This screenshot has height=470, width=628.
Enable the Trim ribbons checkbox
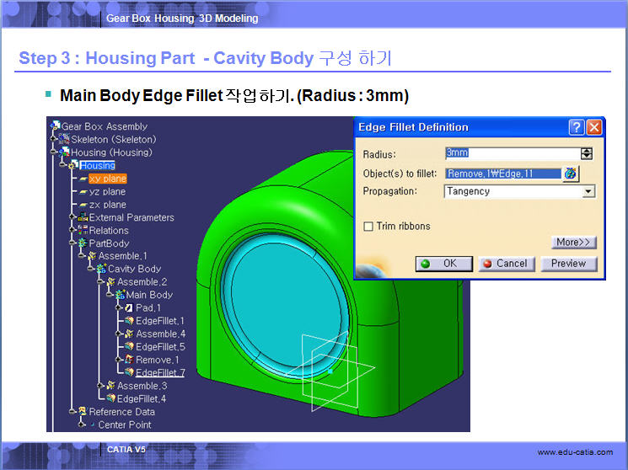point(368,227)
